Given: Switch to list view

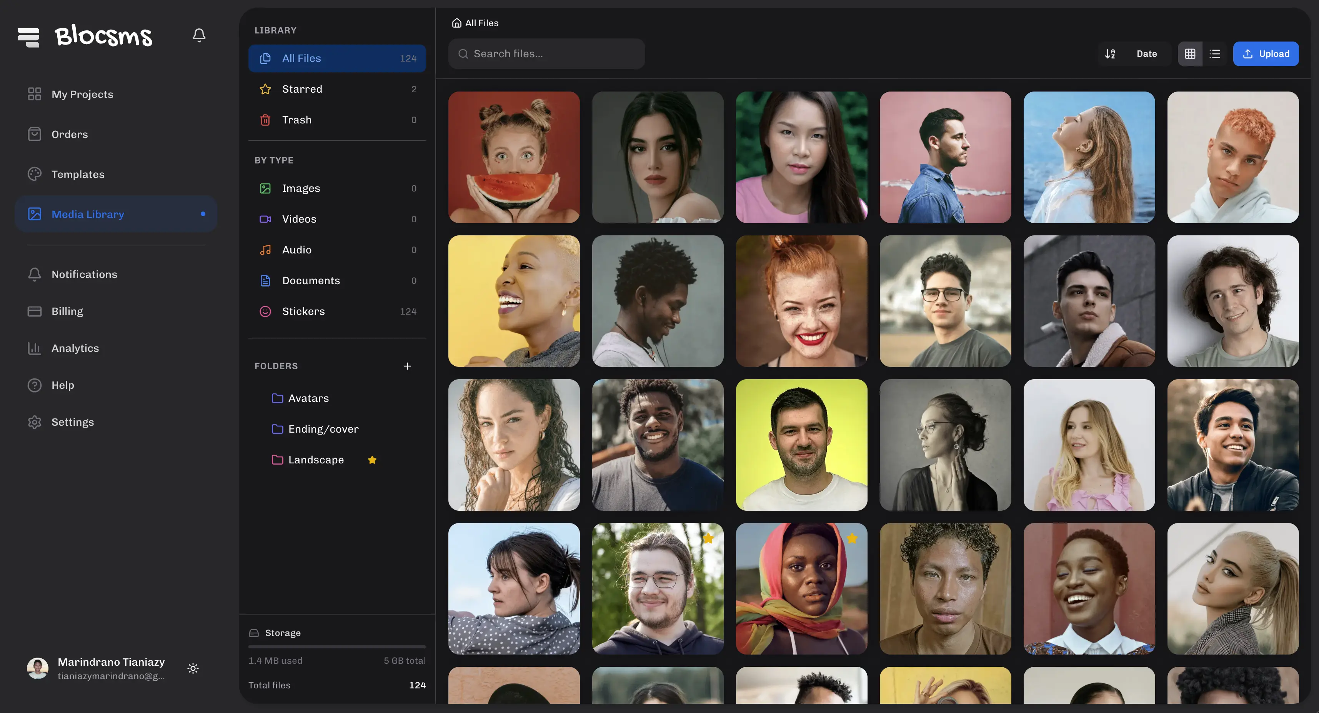Looking at the screenshot, I should [x=1214, y=54].
